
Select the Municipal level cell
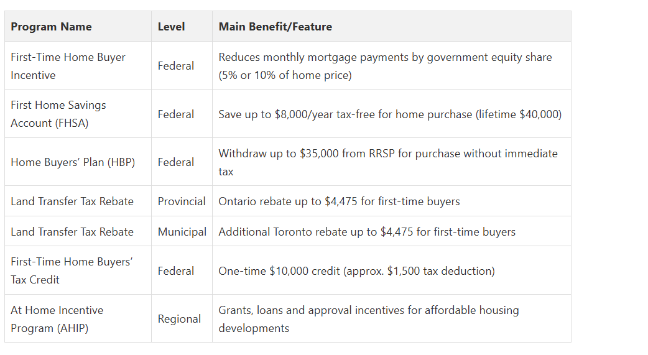pos(182,232)
